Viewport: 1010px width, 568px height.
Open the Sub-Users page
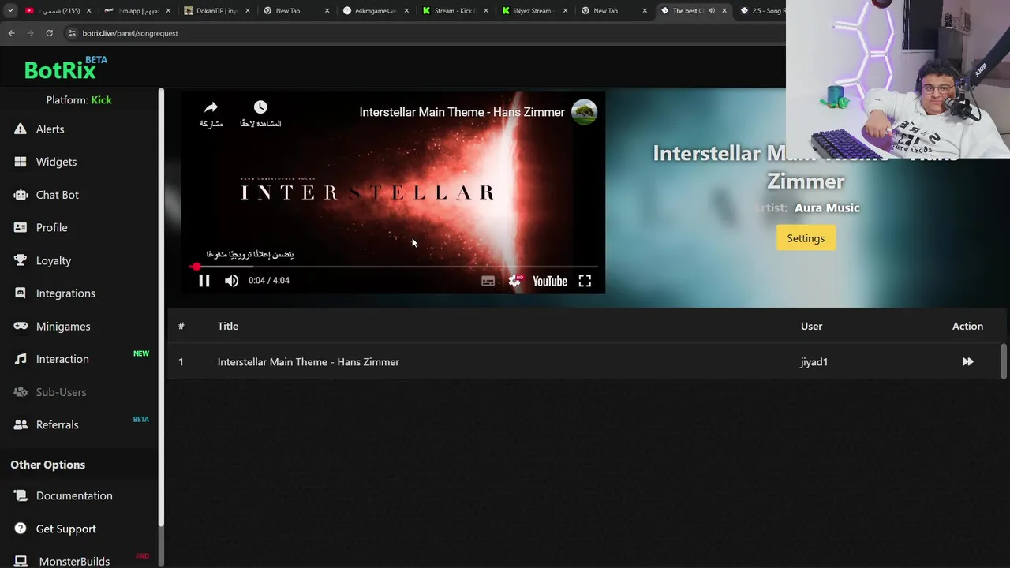point(61,392)
